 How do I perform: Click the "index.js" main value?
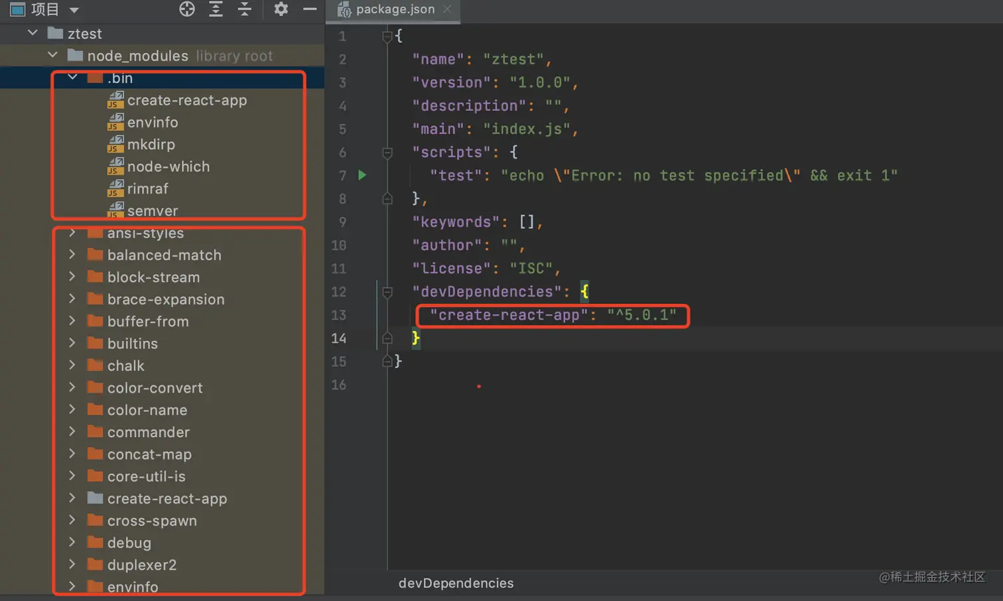click(527, 129)
